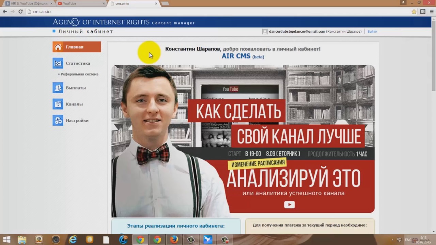Click the user avatar icon beside email
Viewport: 436px width, 245px height.
265,31
